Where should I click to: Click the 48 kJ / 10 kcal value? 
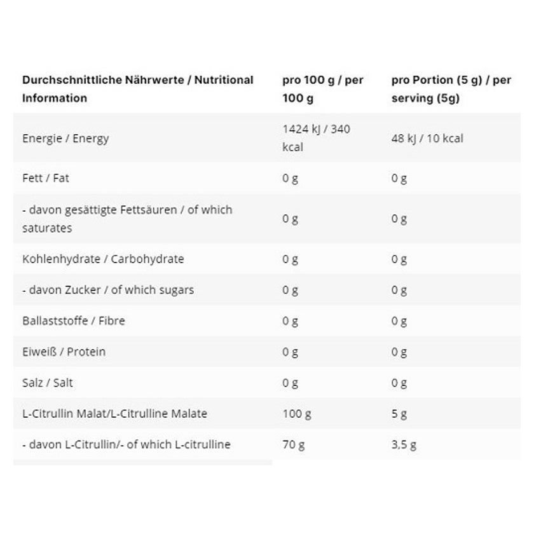pyautogui.click(x=427, y=139)
